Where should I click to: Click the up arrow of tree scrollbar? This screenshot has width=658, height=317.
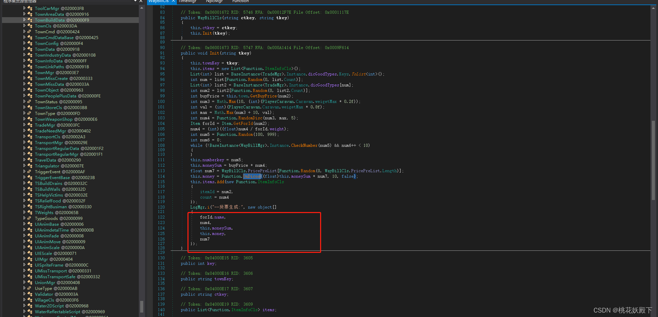[x=142, y=8]
